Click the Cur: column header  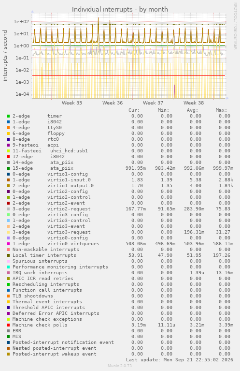point(134,110)
